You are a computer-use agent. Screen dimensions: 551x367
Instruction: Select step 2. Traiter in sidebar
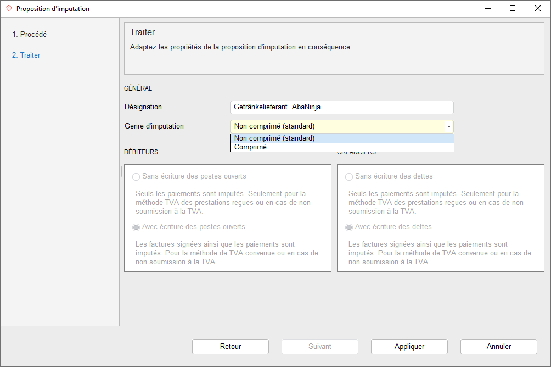click(x=26, y=55)
